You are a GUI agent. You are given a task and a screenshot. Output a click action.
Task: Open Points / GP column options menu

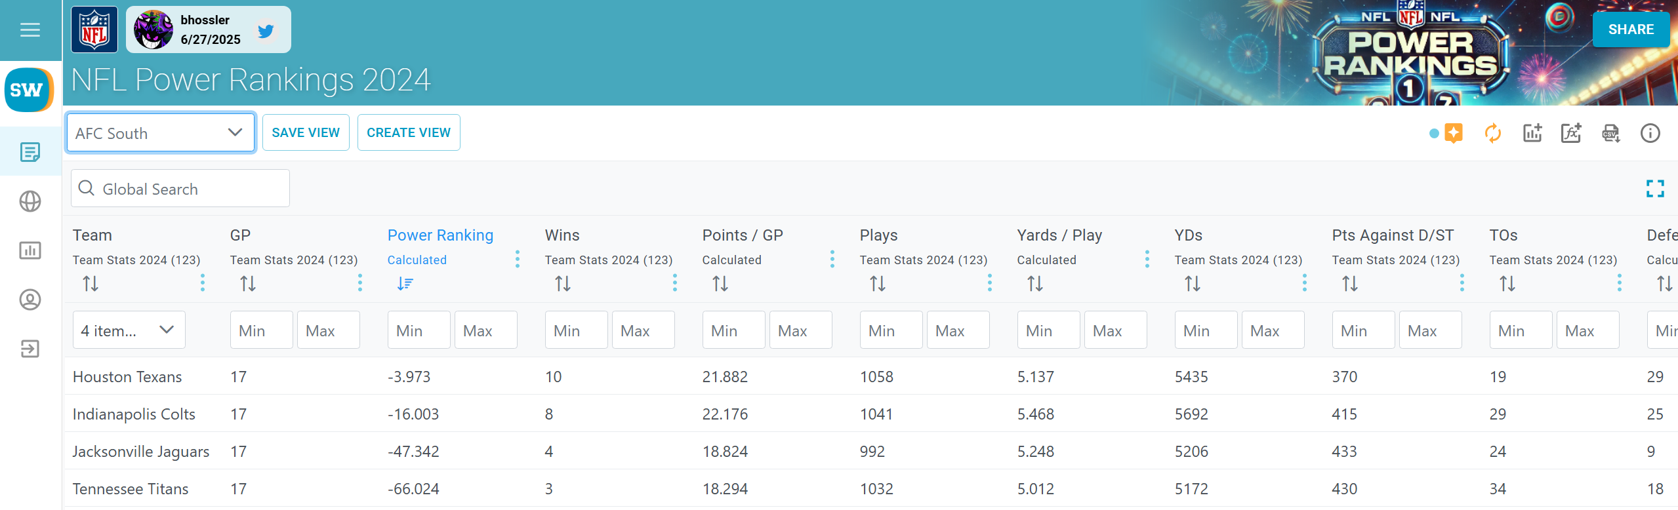832,259
